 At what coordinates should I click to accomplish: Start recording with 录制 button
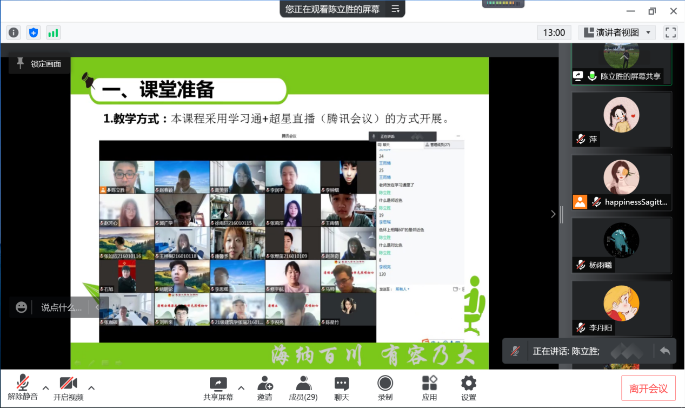tap(385, 388)
